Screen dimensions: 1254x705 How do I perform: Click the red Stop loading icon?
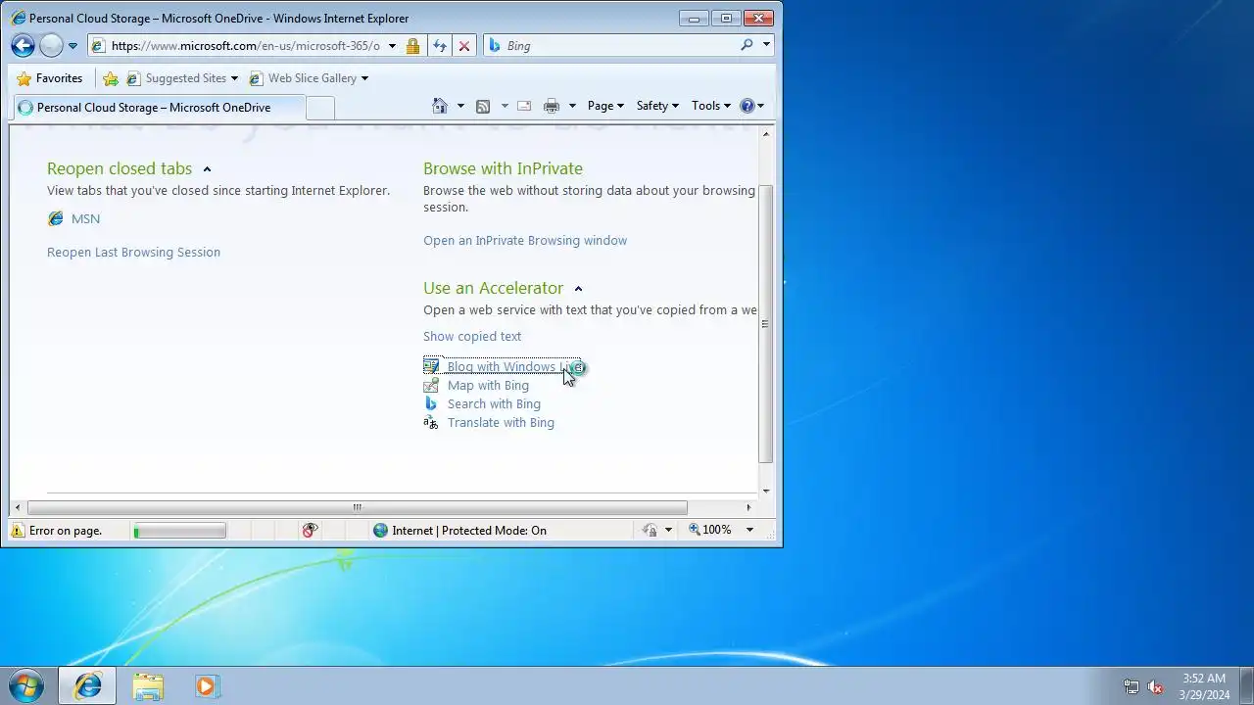[464, 46]
